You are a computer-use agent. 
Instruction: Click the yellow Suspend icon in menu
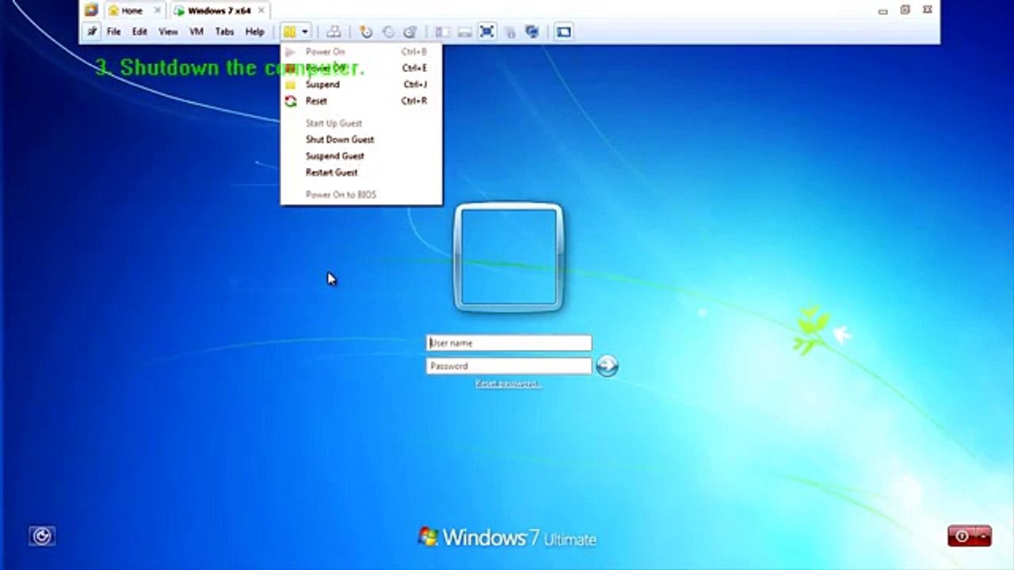(x=291, y=85)
